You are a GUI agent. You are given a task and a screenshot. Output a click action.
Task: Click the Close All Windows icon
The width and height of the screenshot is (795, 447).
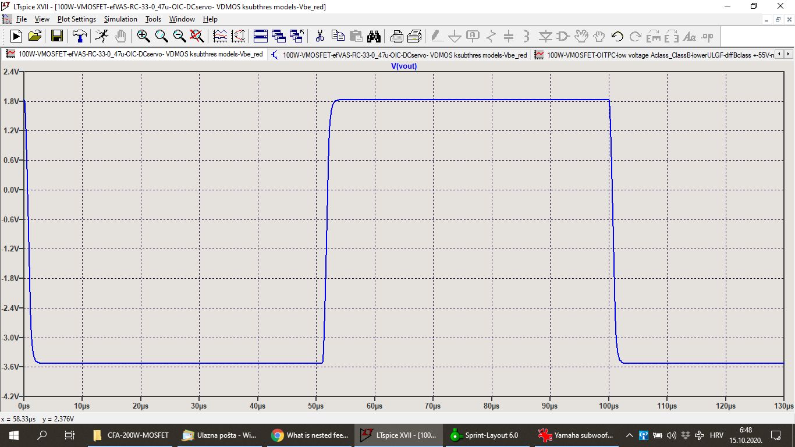click(297, 36)
